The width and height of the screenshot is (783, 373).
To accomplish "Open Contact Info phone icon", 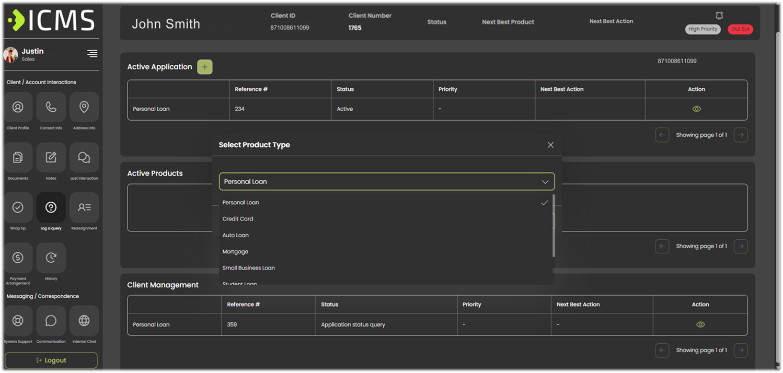I will coord(51,107).
